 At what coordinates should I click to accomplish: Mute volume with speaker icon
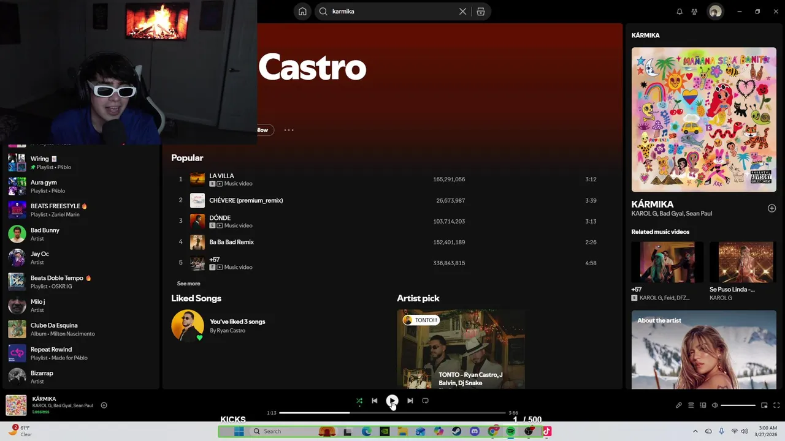714,405
